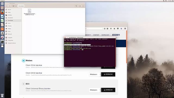Open the Amazon launcher in the dock
174x98 pixels.
click(x=2, y=33)
